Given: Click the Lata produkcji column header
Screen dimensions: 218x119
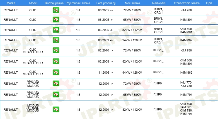Looking at the screenshot, I should [x=106, y=3].
